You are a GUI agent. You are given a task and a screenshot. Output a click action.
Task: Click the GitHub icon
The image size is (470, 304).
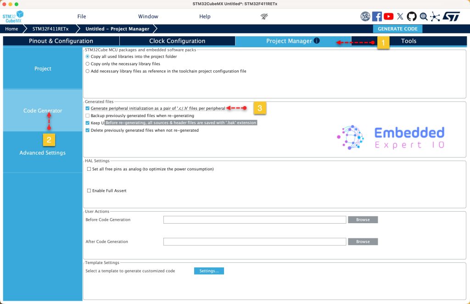coord(411,17)
